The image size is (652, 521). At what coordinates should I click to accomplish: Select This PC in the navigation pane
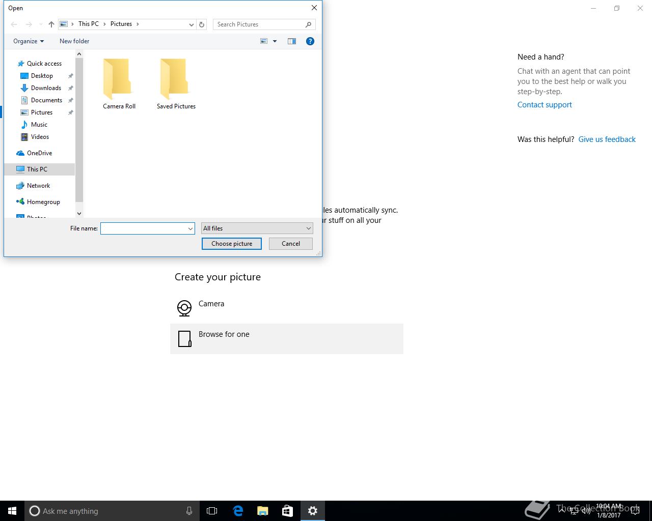click(x=40, y=169)
